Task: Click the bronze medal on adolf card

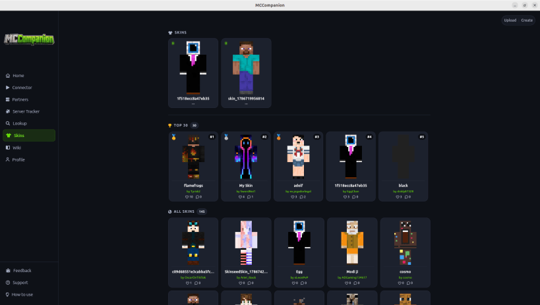Action: [x=279, y=137]
